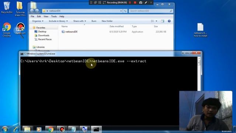The image size is (236, 133).
Task: Open the File menu in Explorer
Action: tap(32, 16)
